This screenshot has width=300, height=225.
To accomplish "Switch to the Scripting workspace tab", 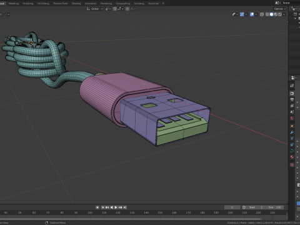I will click(139, 3).
